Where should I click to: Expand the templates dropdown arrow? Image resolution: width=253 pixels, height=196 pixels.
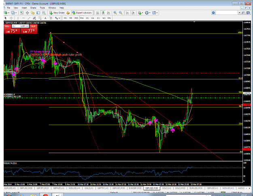pyautogui.click(x=157, y=13)
